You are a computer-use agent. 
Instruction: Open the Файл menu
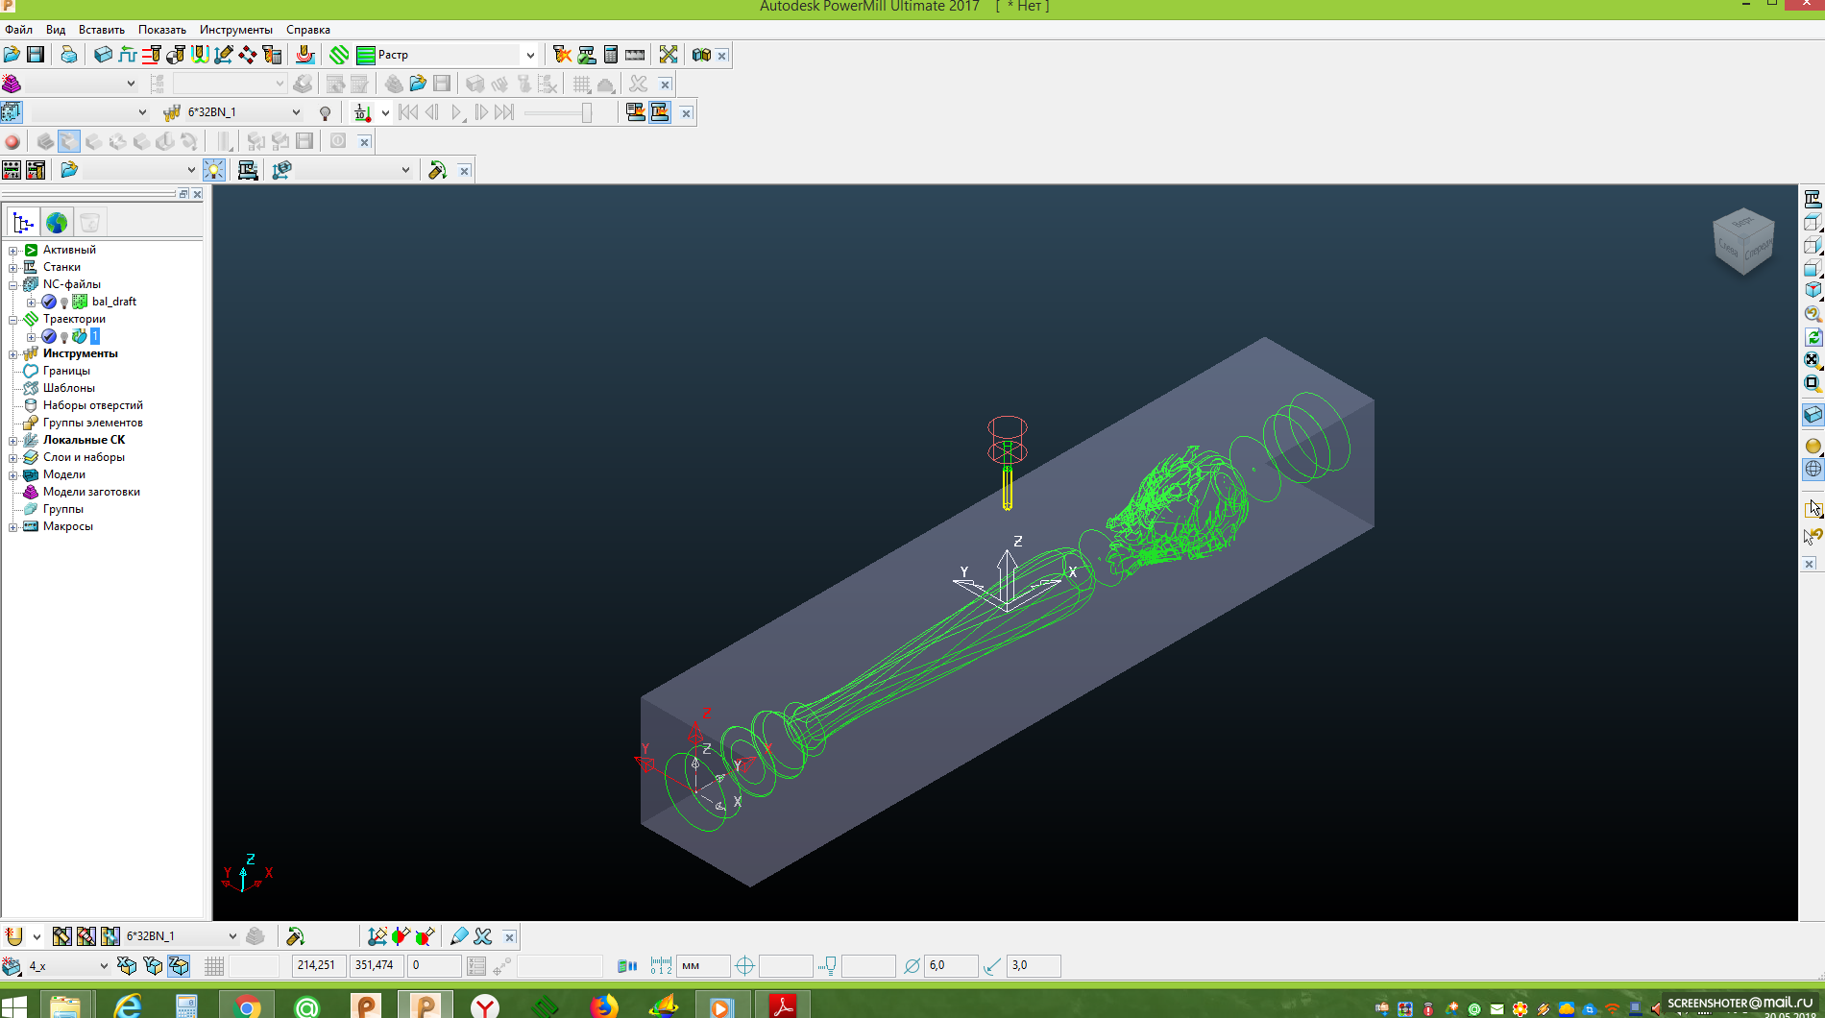[18, 30]
